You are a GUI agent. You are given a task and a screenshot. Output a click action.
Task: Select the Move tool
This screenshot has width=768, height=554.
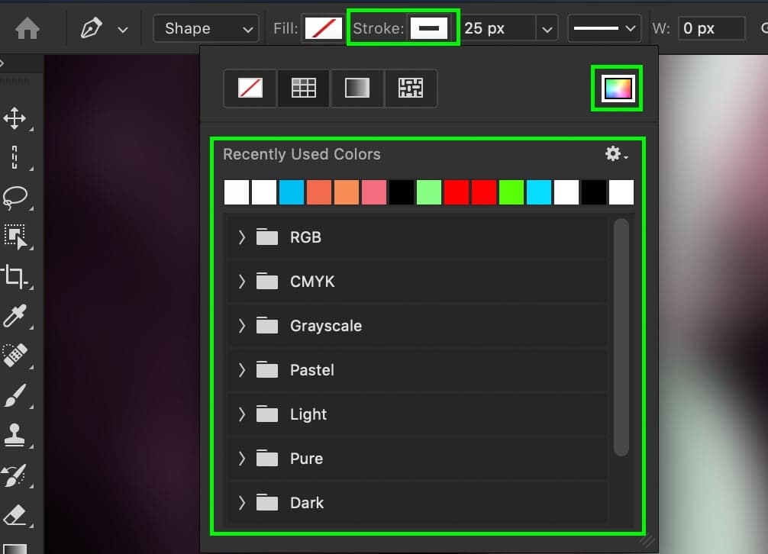point(15,118)
